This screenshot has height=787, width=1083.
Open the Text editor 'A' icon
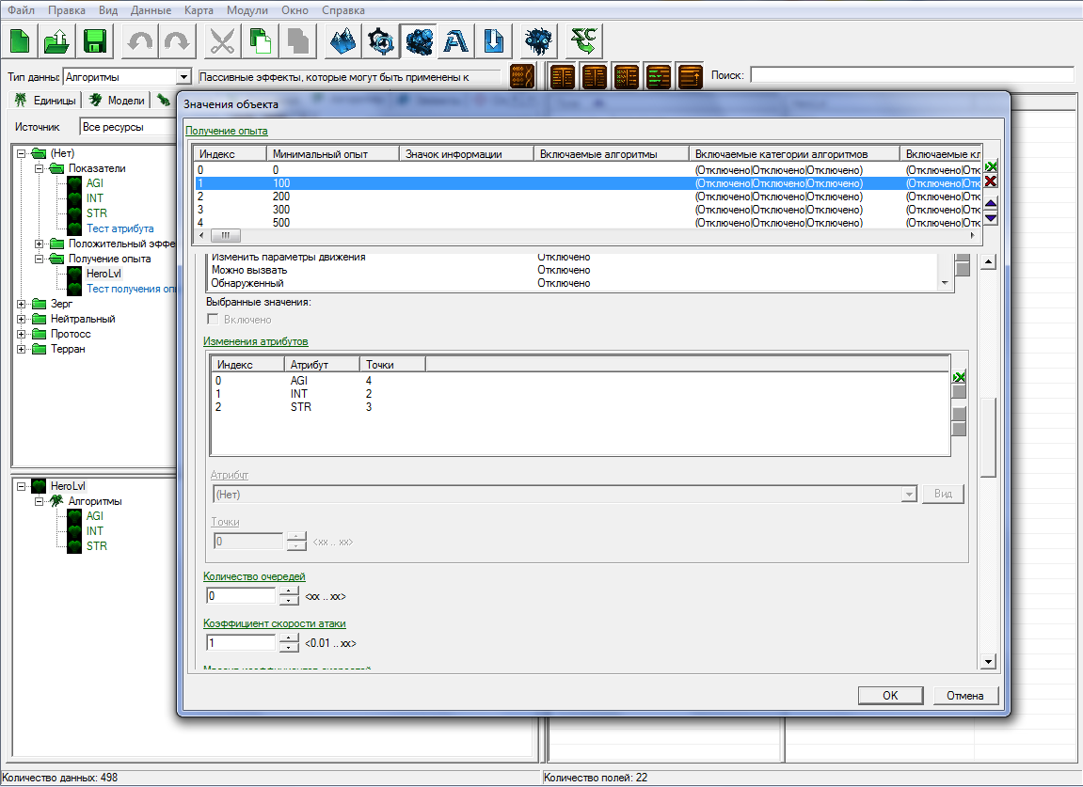(x=456, y=41)
